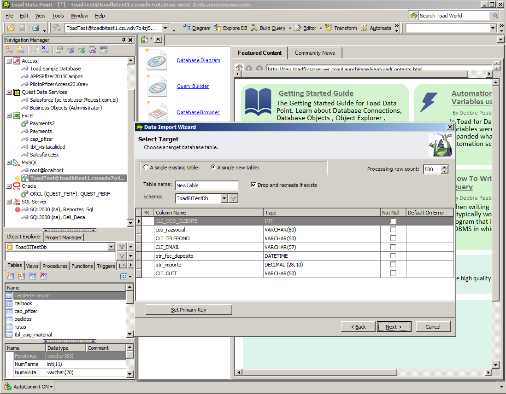This screenshot has width=506, height=394.
Task: Click the Save disk icon in toolbar
Action: pyautogui.click(x=22, y=28)
